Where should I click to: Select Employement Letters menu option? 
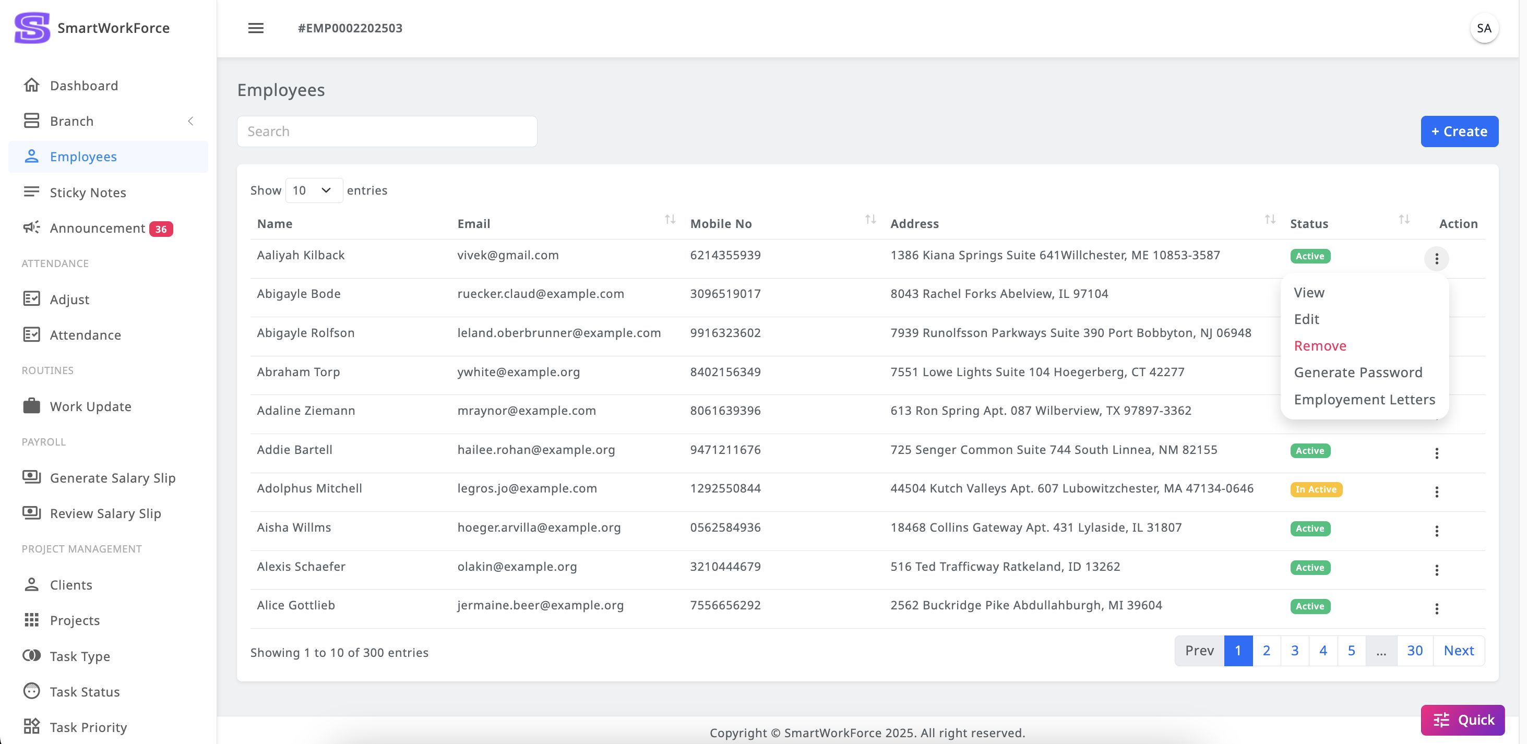1364,400
